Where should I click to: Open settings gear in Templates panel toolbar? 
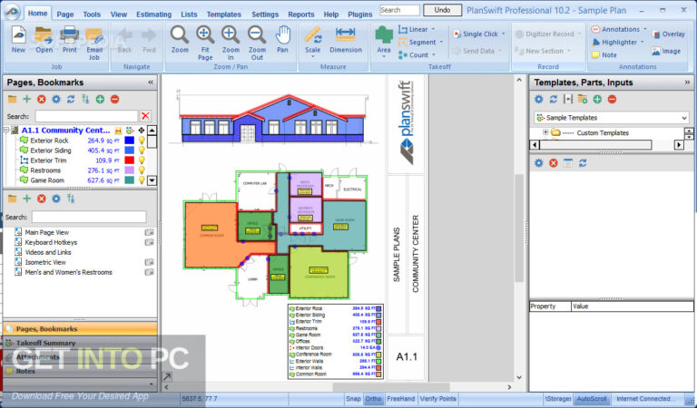pyautogui.click(x=538, y=99)
